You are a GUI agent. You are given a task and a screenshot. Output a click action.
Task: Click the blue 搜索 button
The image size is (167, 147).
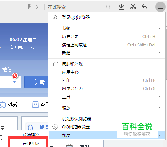tap(36, 82)
